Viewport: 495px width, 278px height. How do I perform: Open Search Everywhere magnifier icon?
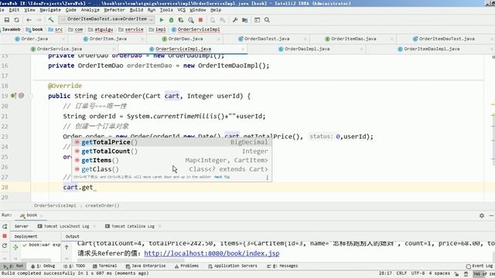pyautogui.click(x=267, y=20)
